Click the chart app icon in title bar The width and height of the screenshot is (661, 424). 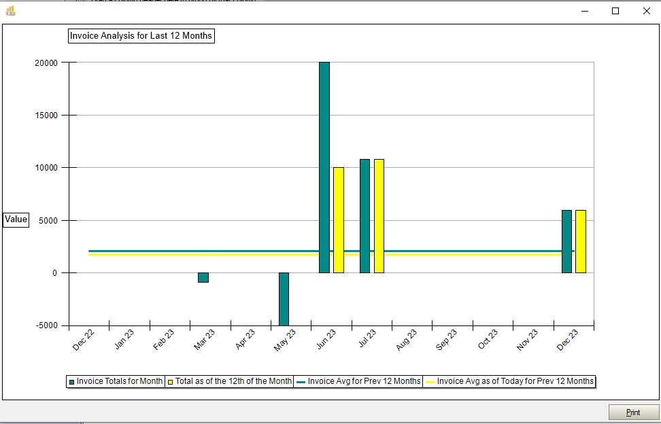(x=10, y=11)
